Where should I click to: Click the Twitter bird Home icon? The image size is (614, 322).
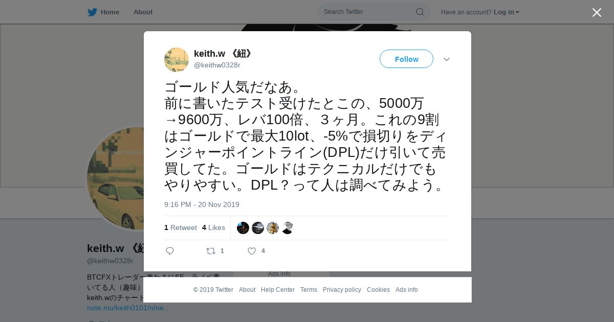tap(92, 12)
